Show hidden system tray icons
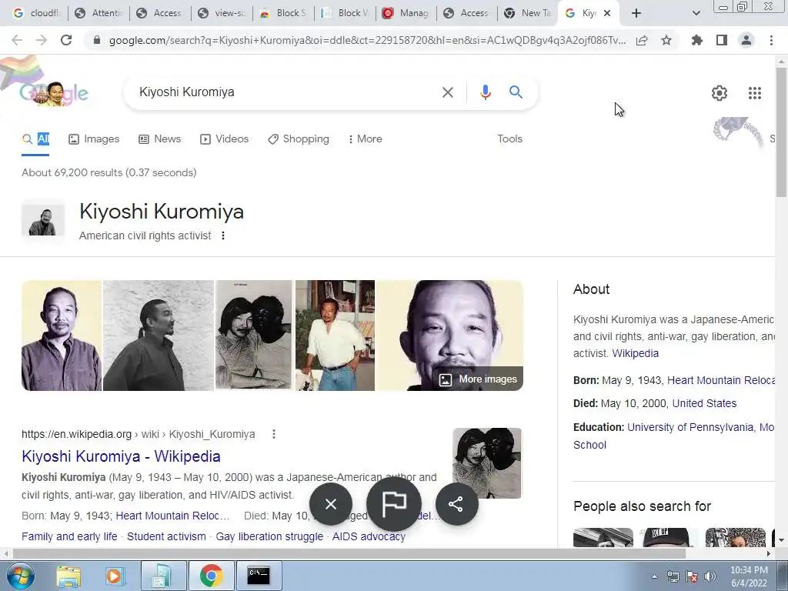Viewport: 788px width, 591px height. [x=654, y=576]
